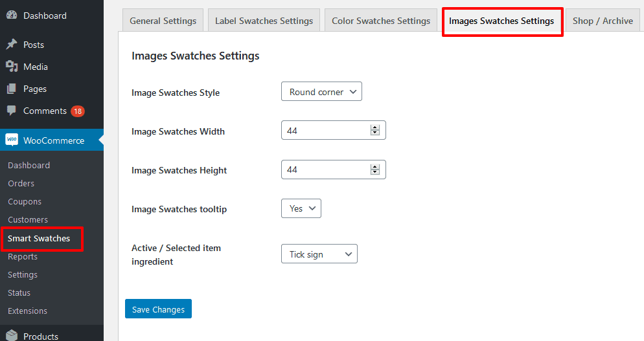The image size is (644, 341).
Task: Switch to the General Settings tab
Action: [163, 21]
